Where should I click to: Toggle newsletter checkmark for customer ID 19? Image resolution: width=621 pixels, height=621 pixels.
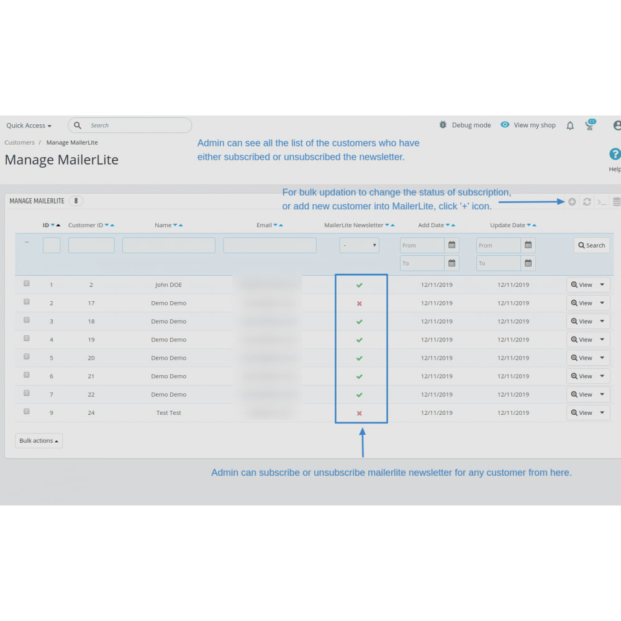(359, 340)
